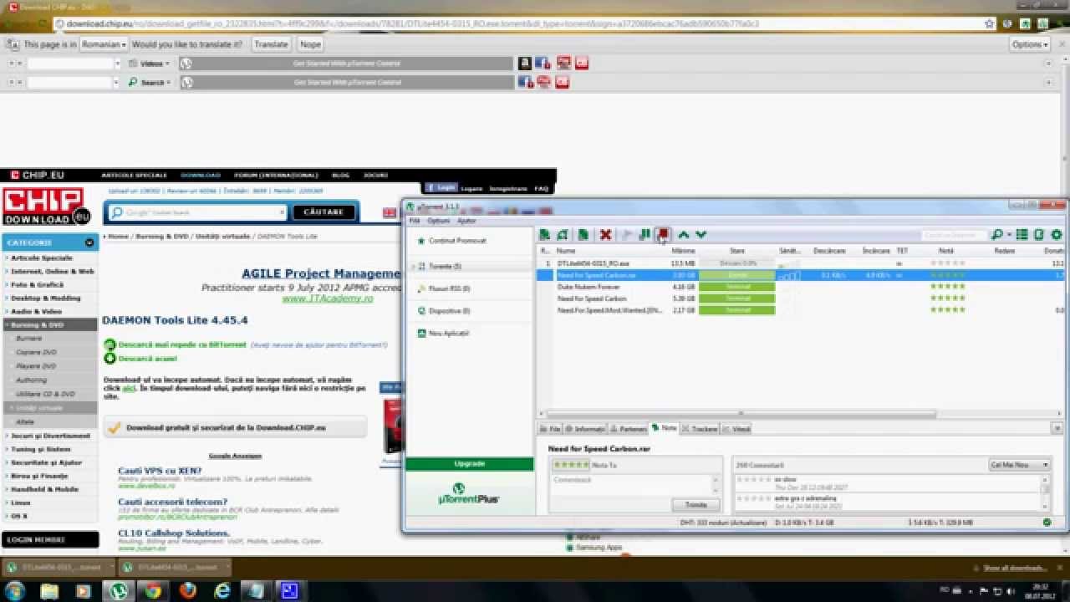
Task: Rate torrent using Nota Ta stars
Action: 570,465
